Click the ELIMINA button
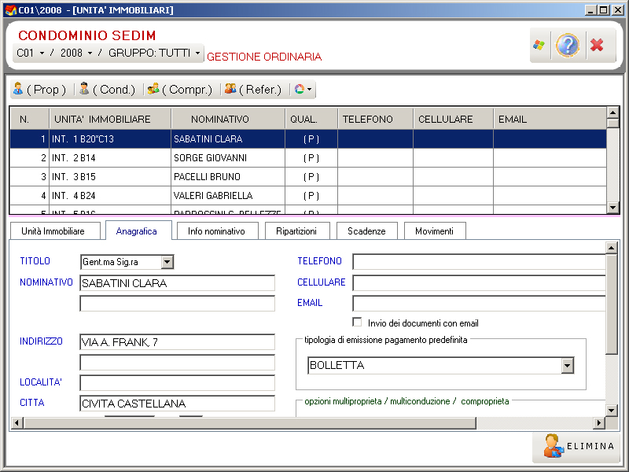 (x=575, y=446)
